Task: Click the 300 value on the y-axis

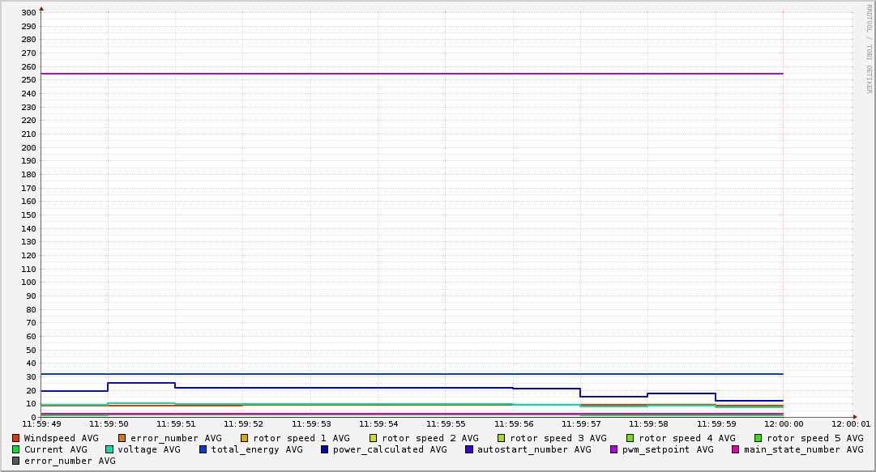Action: tap(28, 13)
